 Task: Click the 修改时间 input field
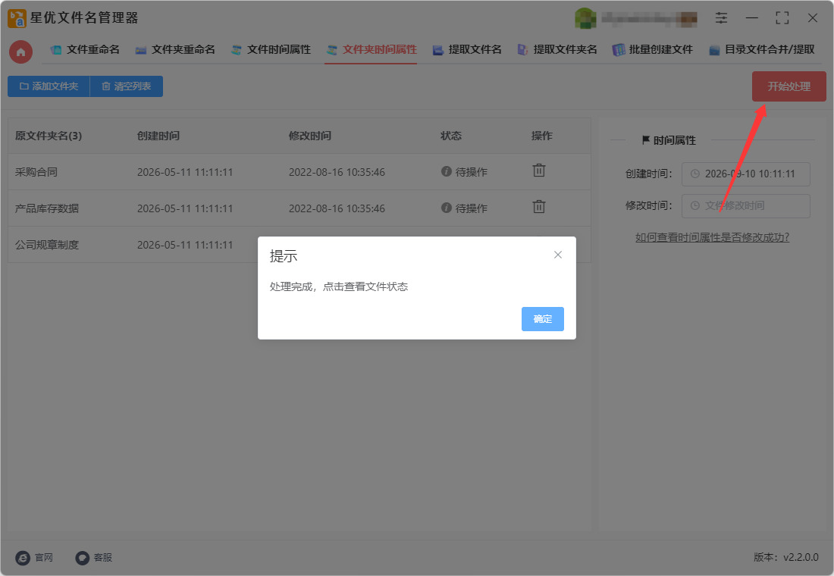746,206
